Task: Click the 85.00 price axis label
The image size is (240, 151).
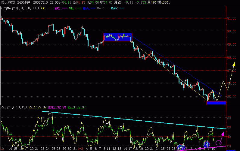Action: pos(232,97)
